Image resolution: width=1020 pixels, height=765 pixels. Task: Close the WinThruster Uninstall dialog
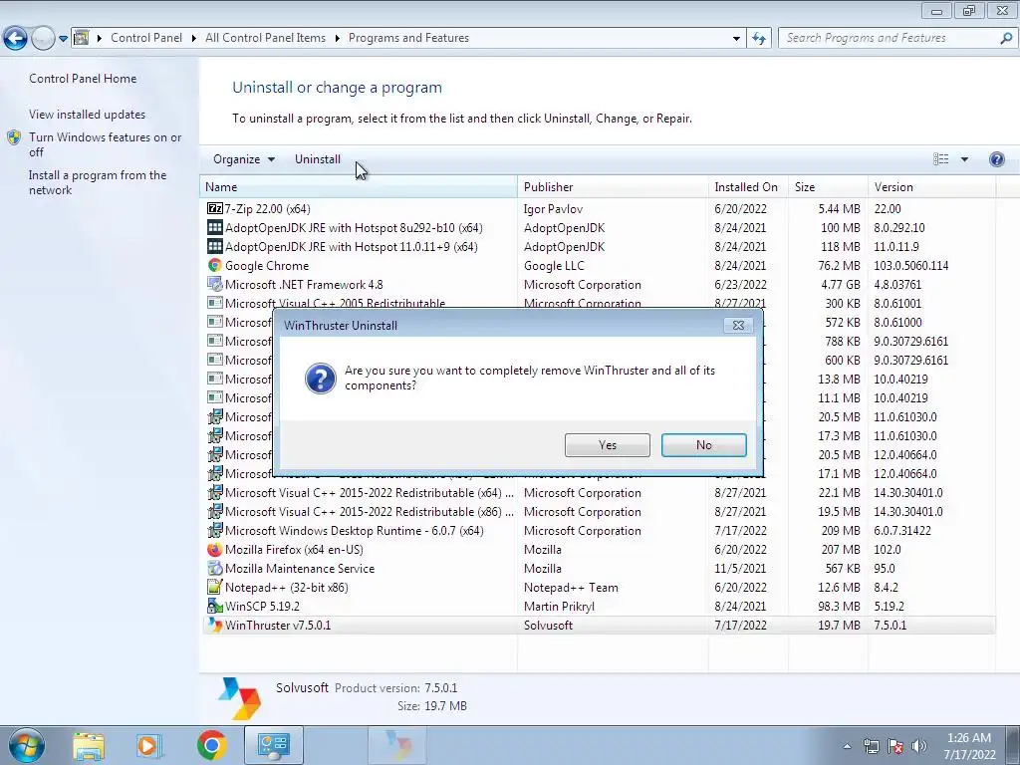738,326
